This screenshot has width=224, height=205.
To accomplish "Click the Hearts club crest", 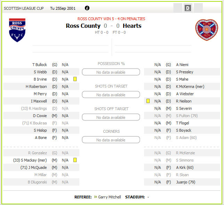I will click(207, 30).
